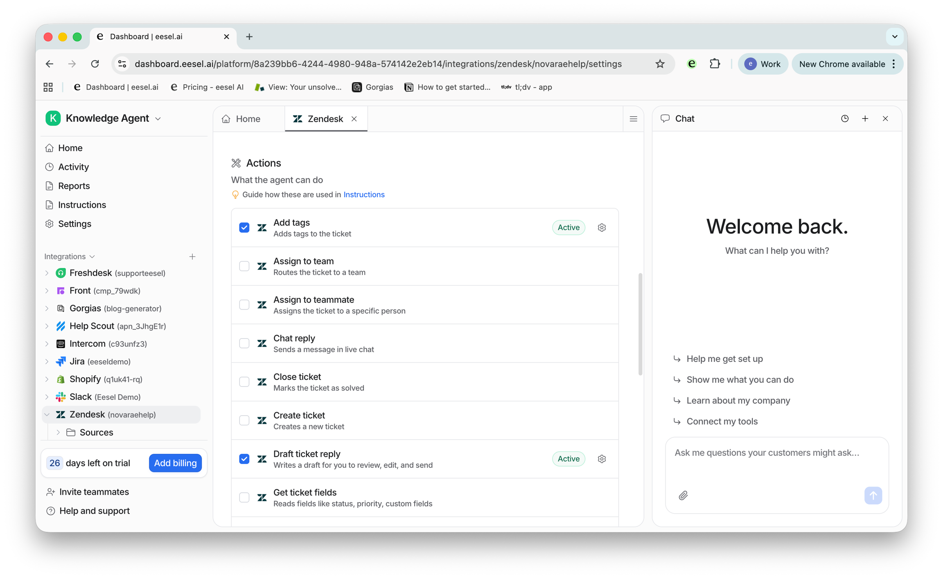The width and height of the screenshot is (943, 579).
Task: Click the Knowledge Agent logo icon
Action: coord(53,118)
